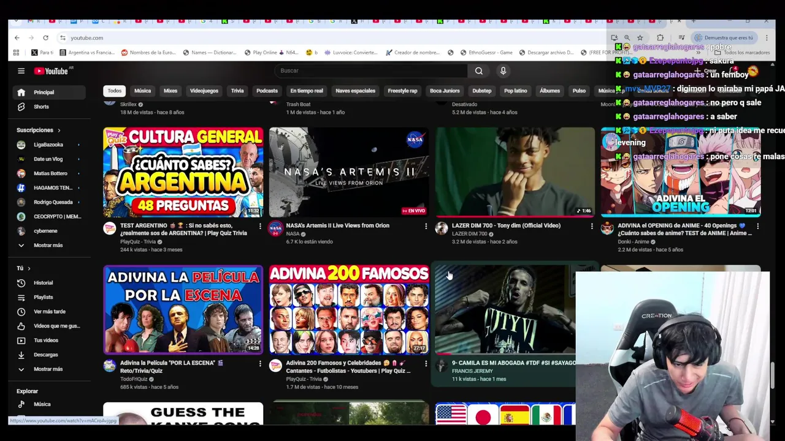
Task: Select the Naves espaciales chip
Action: click(x=355, y=91)
